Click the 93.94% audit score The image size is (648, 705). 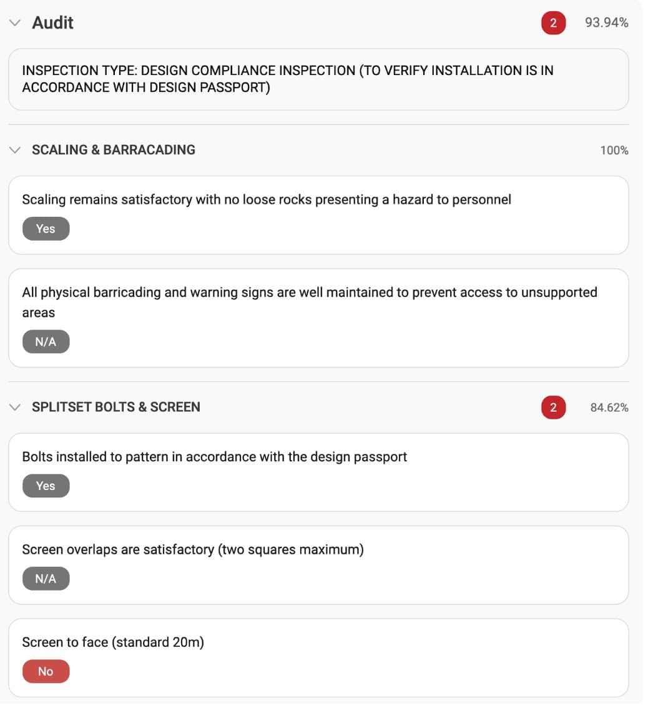pyautogui.click(x=607, y=24)
